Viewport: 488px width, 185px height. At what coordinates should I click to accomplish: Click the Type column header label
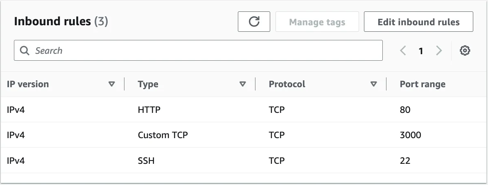tap(148, 84)
